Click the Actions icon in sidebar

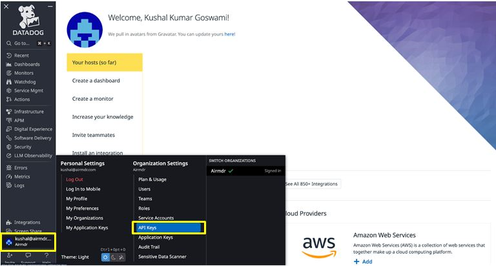(x=9, y=99)
